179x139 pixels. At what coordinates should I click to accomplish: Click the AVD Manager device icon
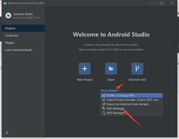104,113
